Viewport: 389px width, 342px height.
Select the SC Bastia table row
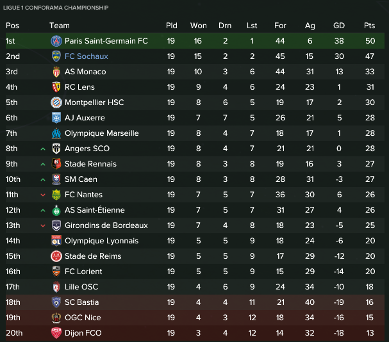coord(195,302)
